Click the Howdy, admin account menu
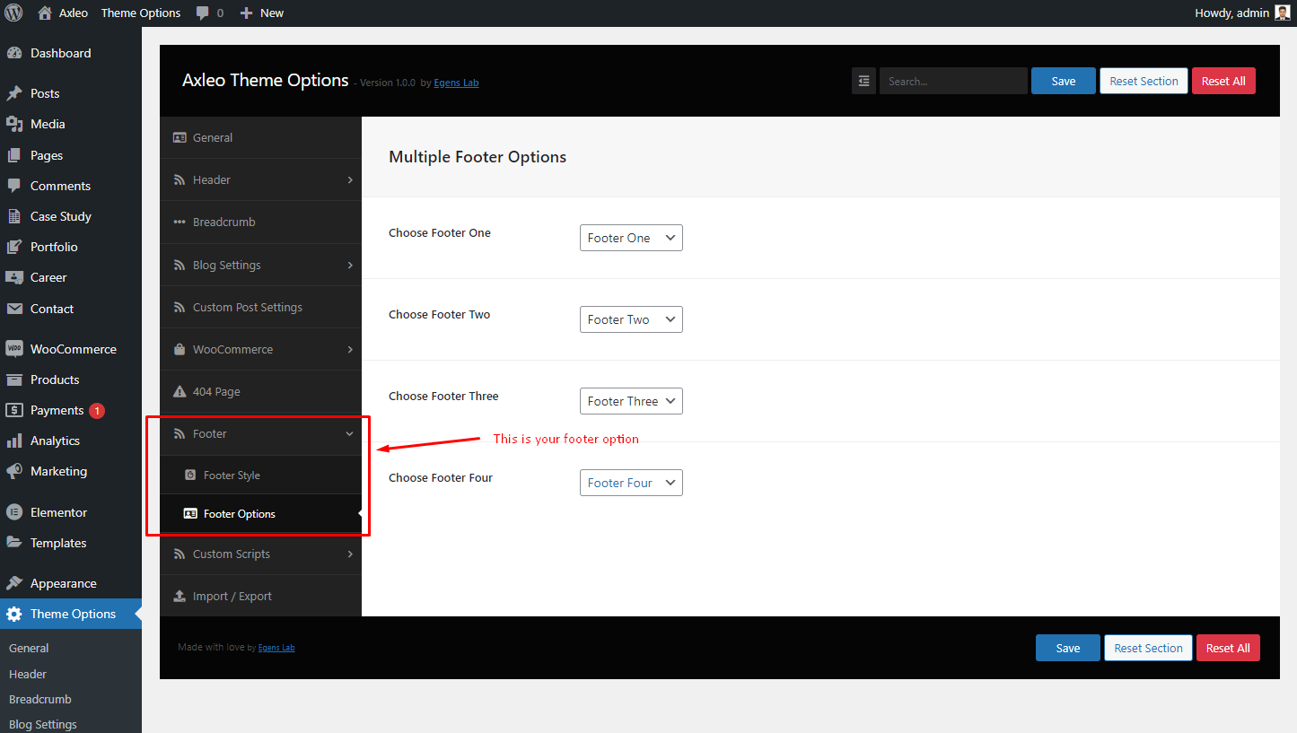The width and height of the screenshot is (1297, 733). click(x=1242, y=13)
